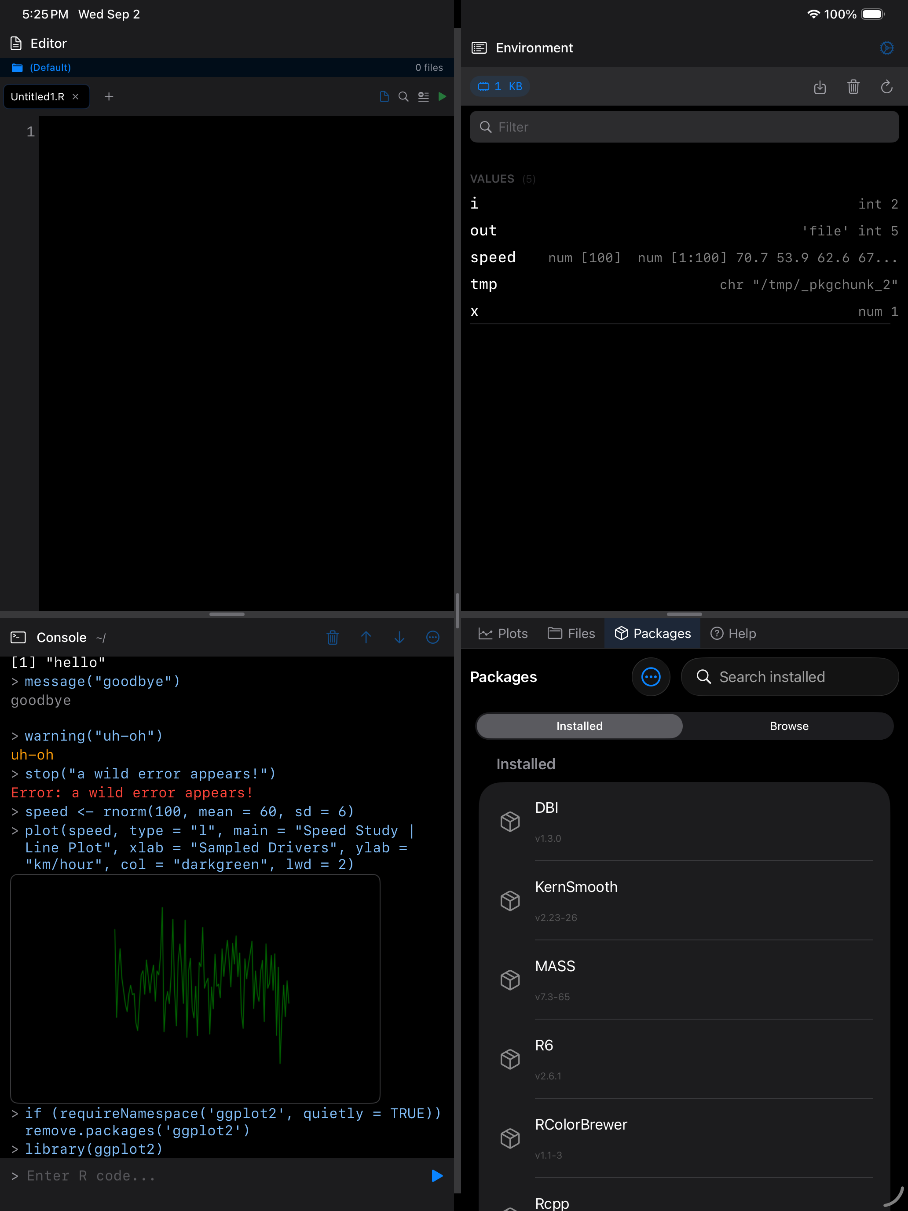Click the DBI package cube icon
This screenshot has height=1211, width=908.
[510, 822]
